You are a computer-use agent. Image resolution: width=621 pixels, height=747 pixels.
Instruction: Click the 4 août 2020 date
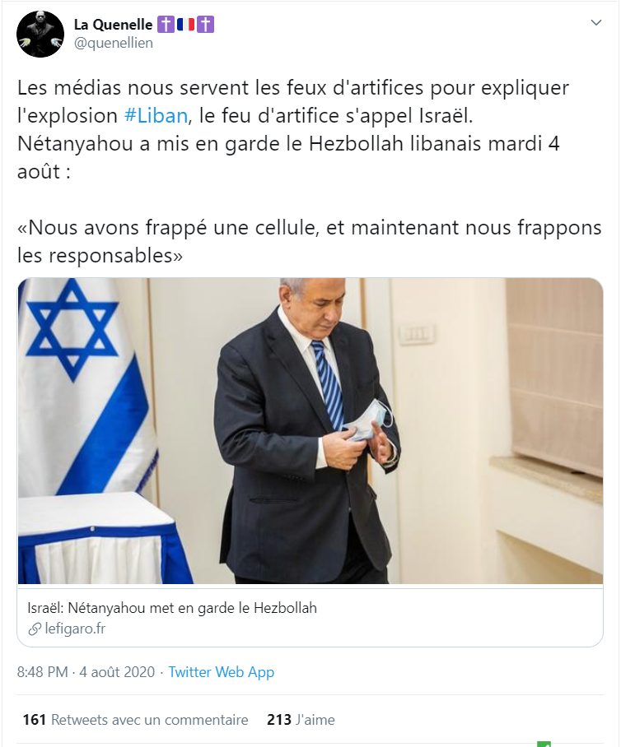pyautogui.click(x=117, y=672)
